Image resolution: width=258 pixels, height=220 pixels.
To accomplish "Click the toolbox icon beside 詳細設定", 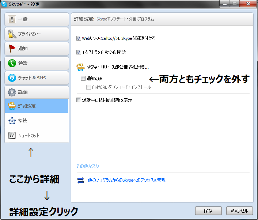I will tap(12, 106).
